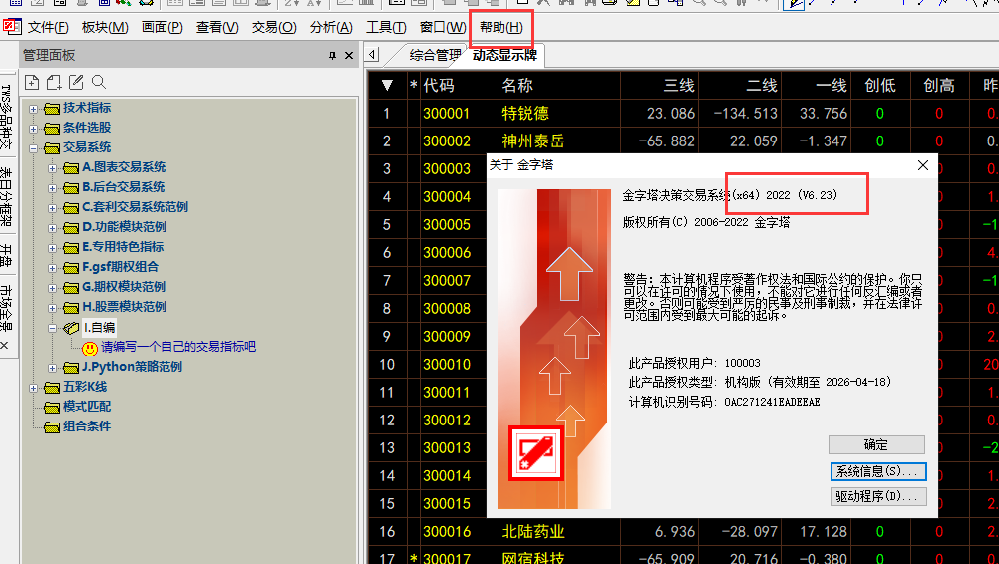Sort by the 名称 column header
This screenshot has height=564, width=999.
[x=559, y=86]
